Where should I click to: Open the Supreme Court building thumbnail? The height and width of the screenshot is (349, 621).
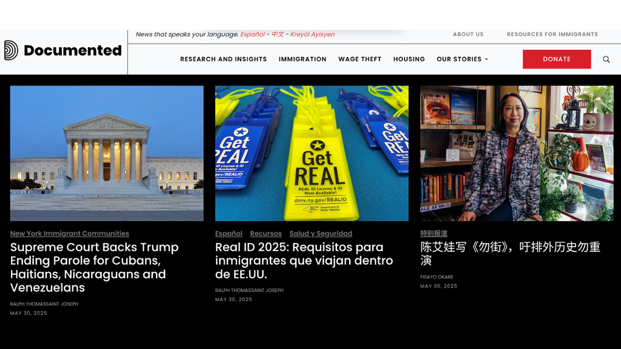click(107, 154)
